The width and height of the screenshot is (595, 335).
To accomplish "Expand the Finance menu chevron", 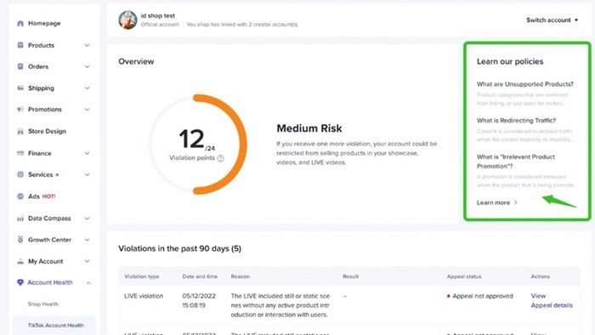I will pos(88,153).
